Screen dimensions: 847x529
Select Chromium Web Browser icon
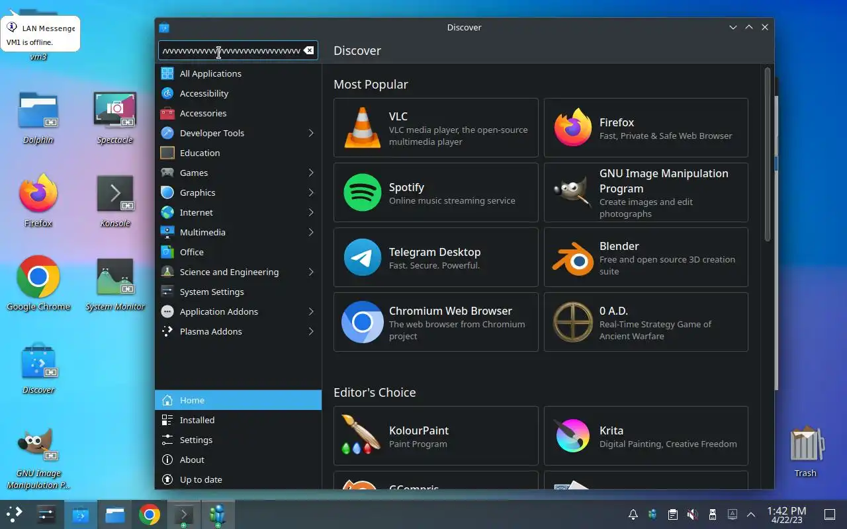[x=363, y=322]
